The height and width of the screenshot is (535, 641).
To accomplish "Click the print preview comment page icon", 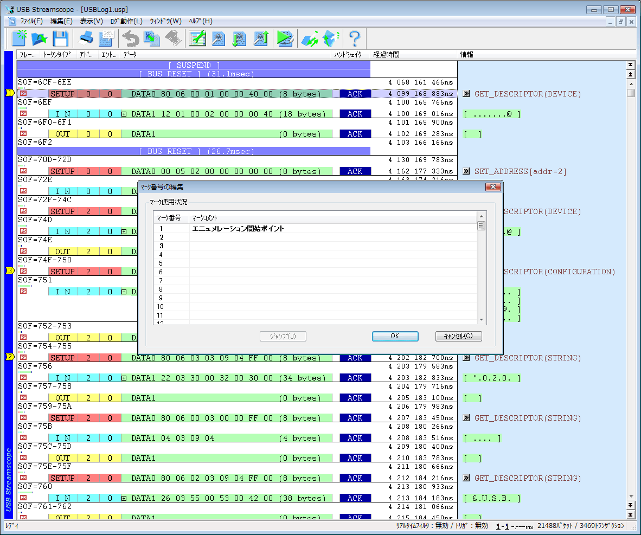I will pos(106,38).
